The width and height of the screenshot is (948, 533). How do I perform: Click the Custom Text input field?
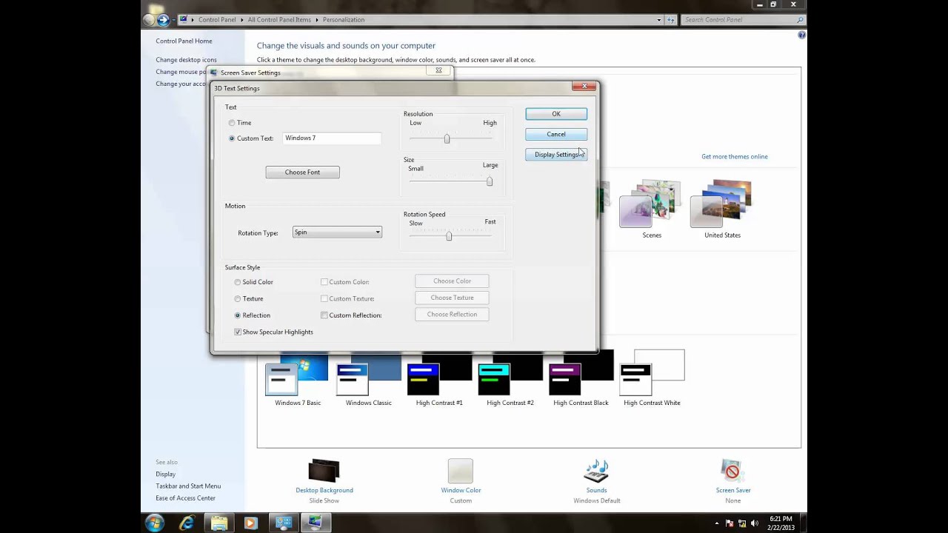pos(332,138)
